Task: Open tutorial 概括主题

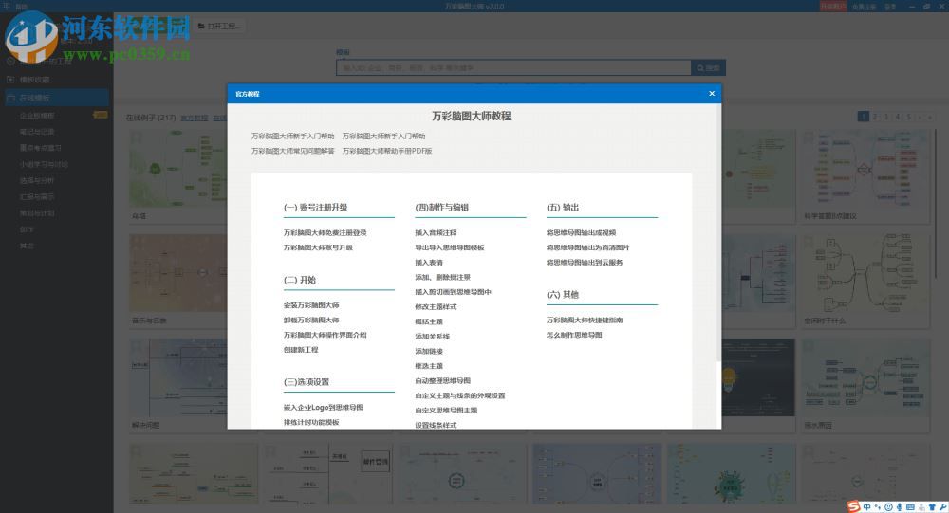Action: [429, 321]
